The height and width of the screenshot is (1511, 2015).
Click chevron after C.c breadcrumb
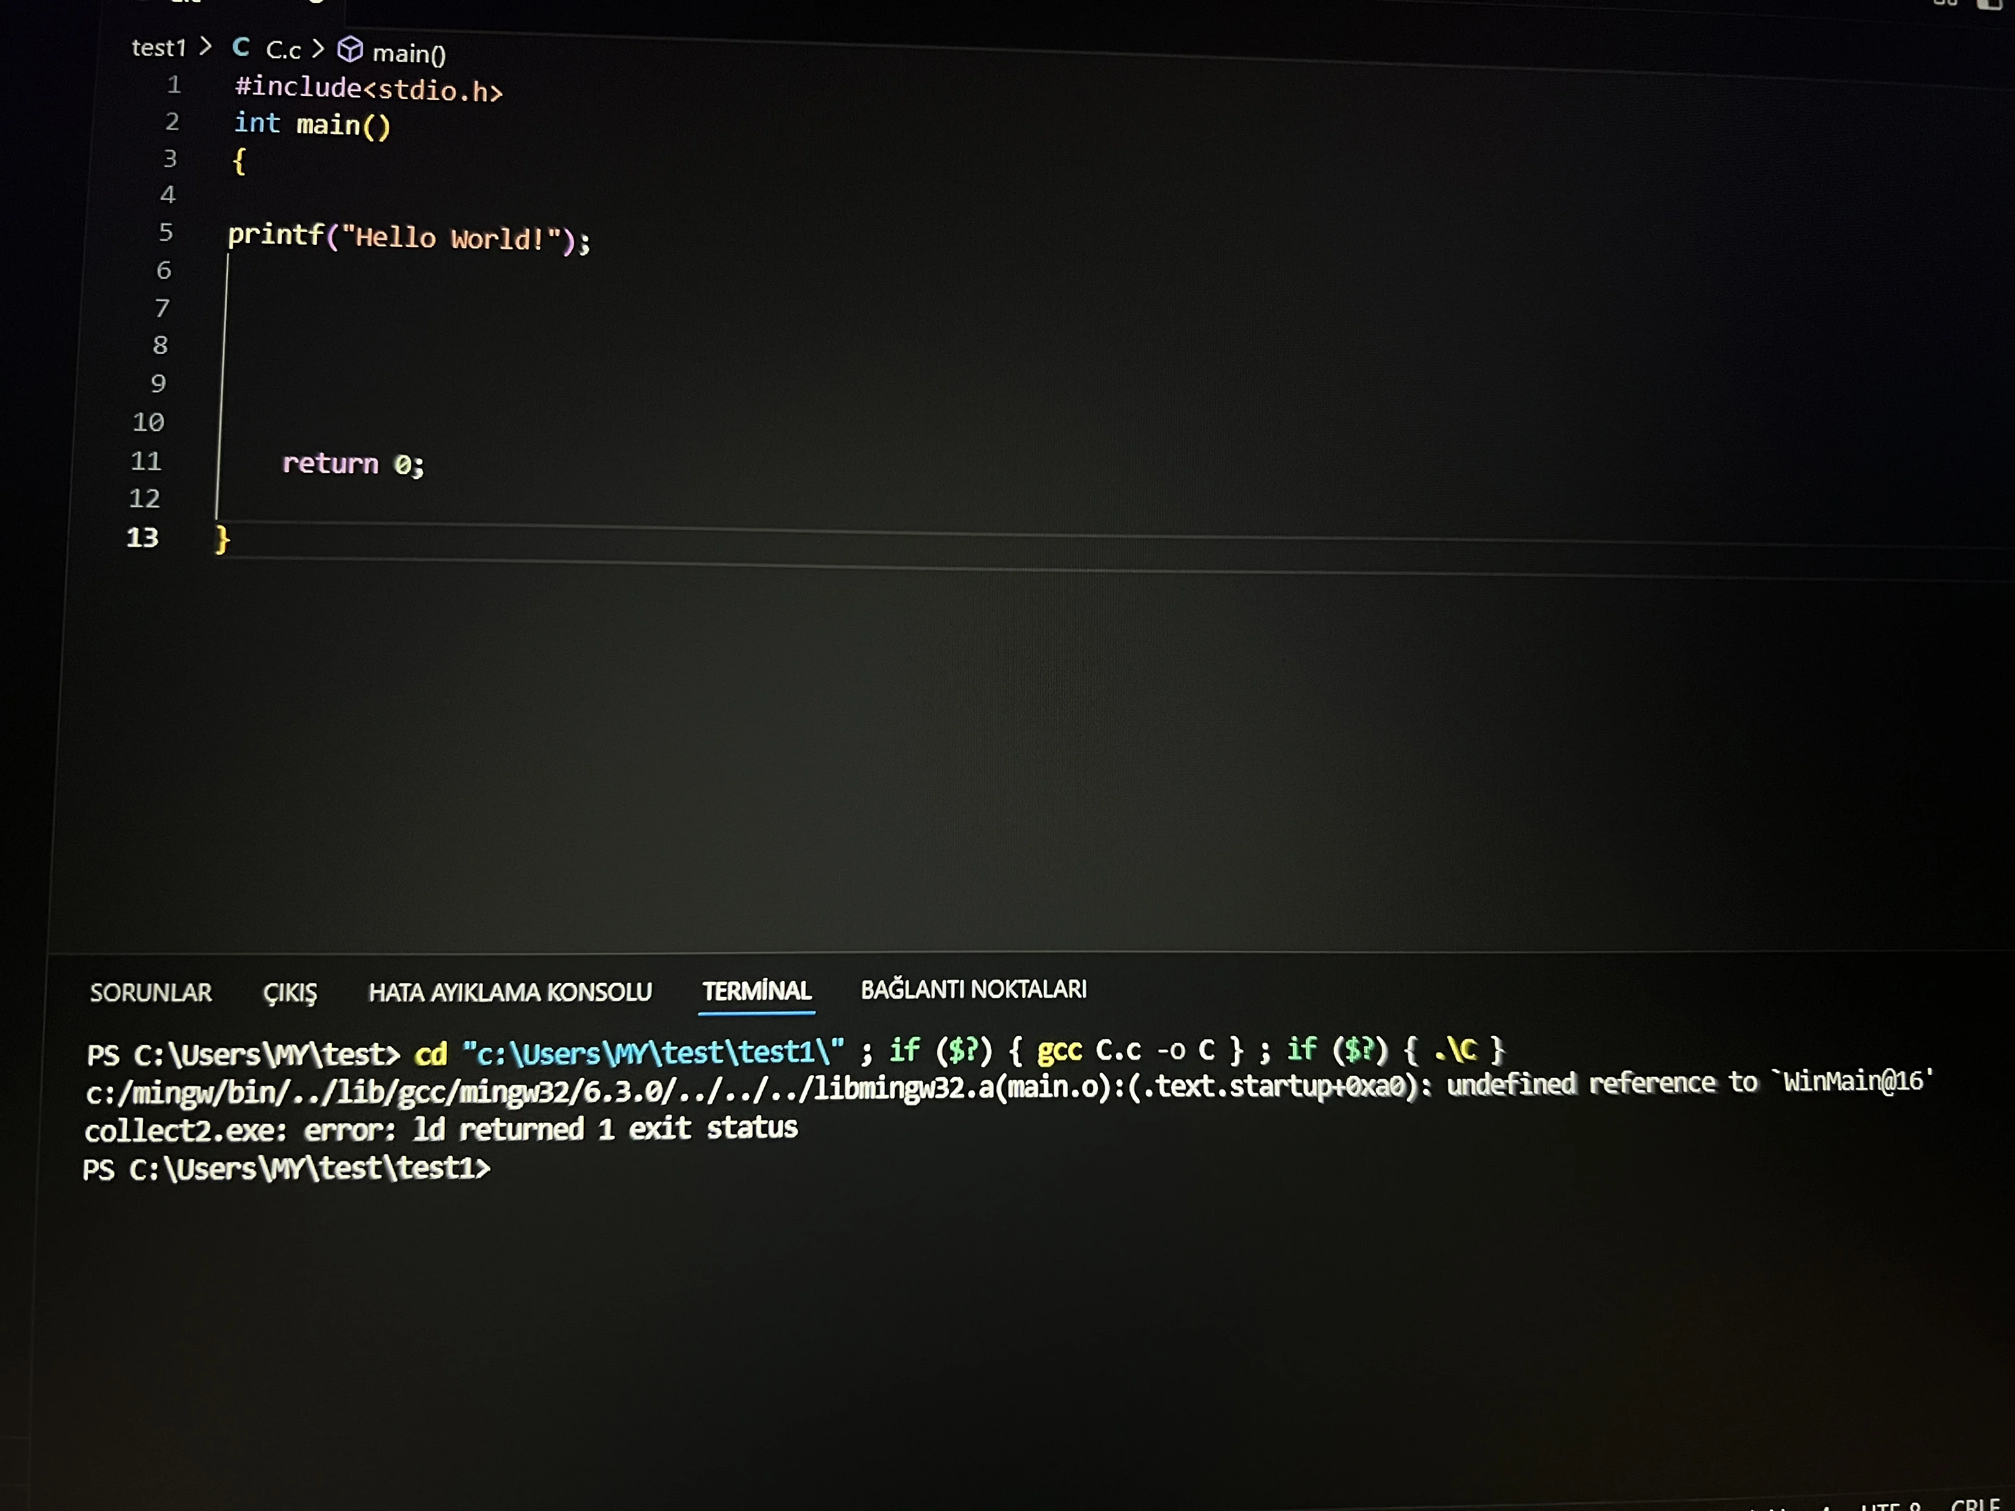coord(318,48)
